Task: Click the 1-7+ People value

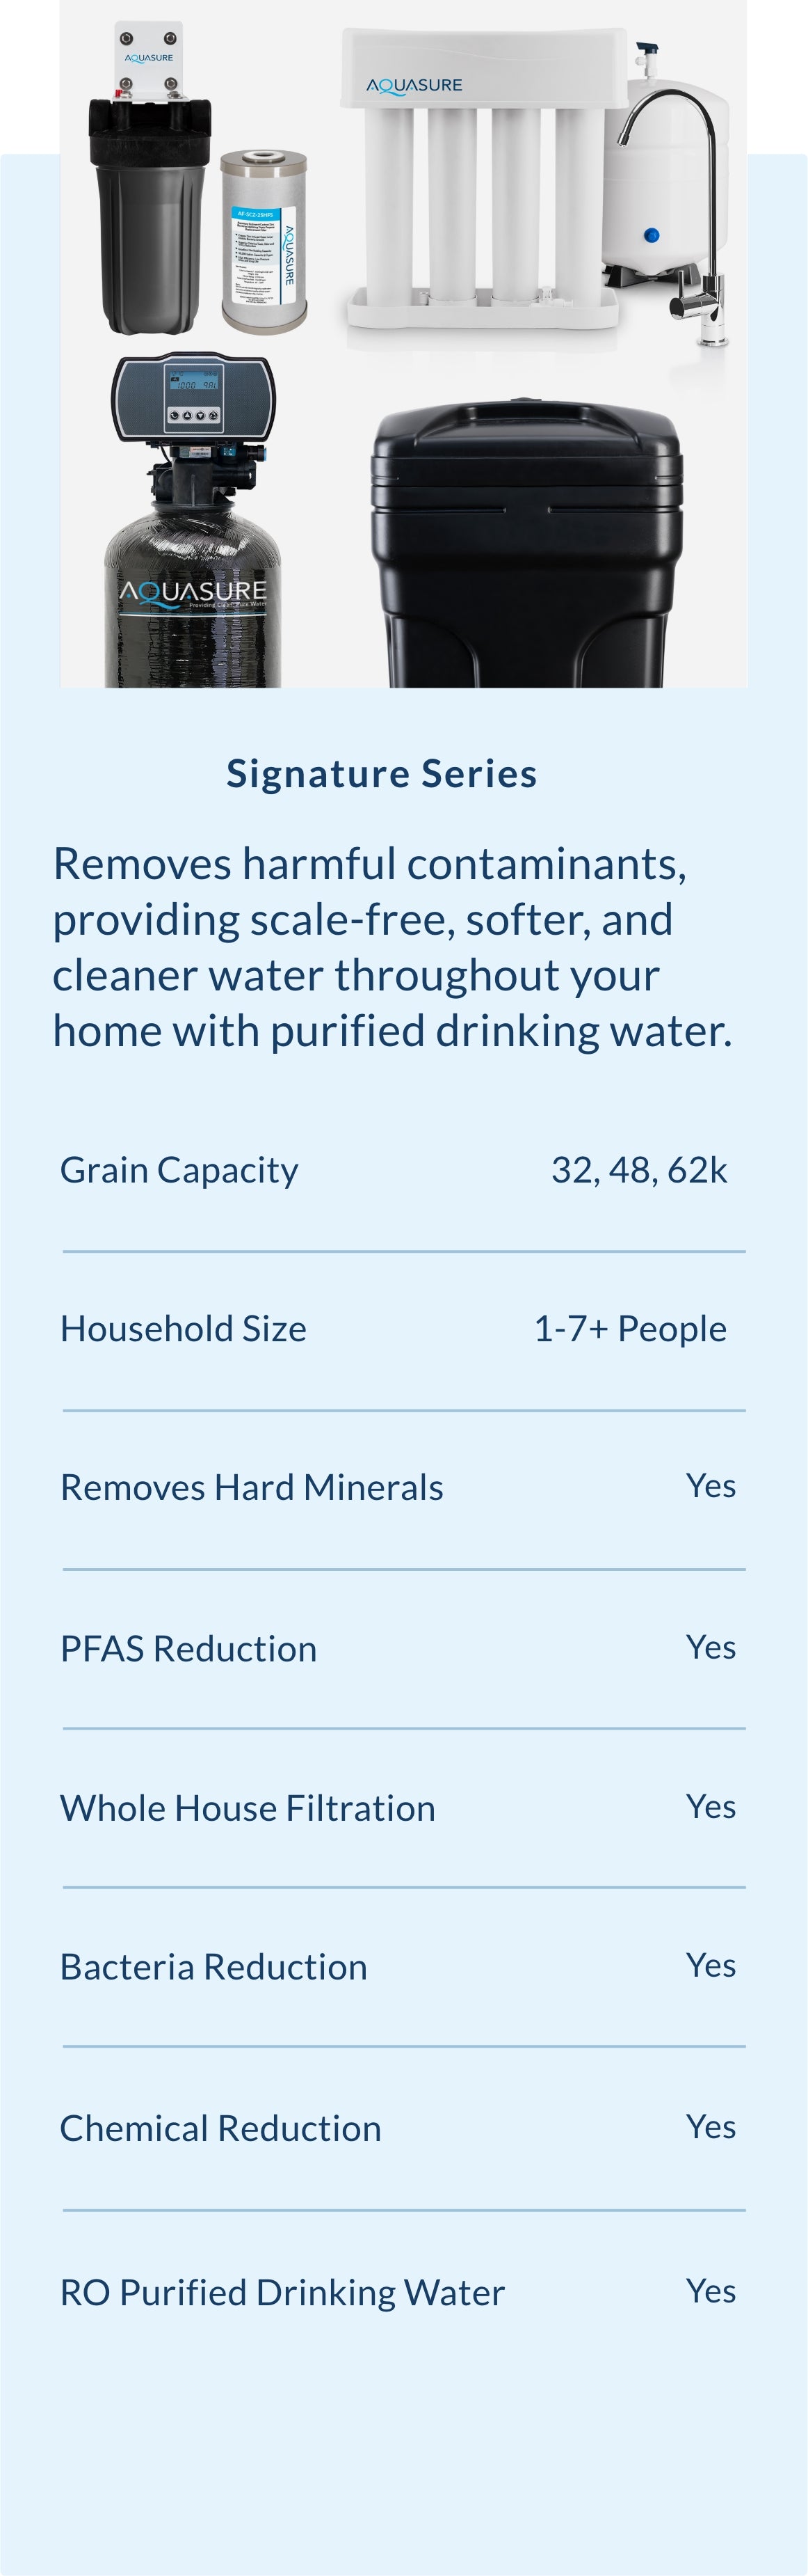Action: tap(630, 1329)
